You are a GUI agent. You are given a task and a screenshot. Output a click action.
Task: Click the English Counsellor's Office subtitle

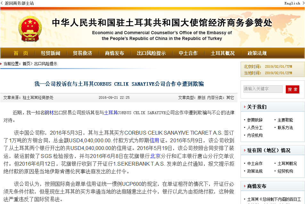[162, 35]
